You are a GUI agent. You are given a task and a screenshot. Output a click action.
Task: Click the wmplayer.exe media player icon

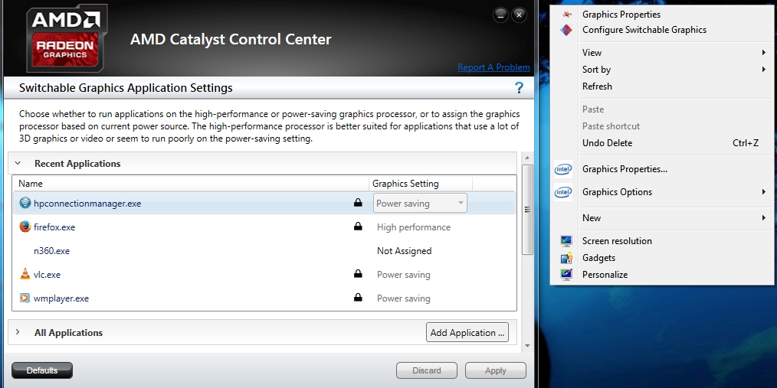25,298
